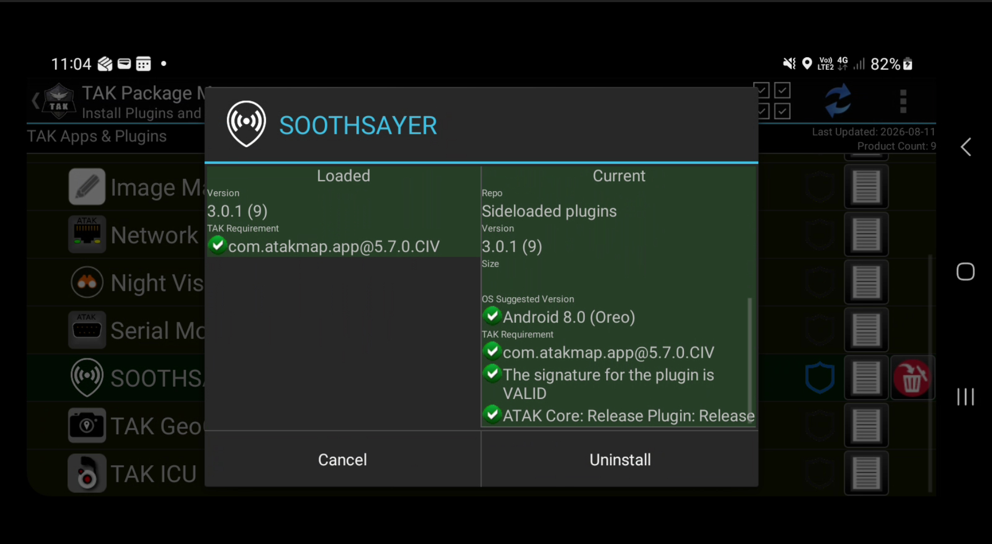Tap the Uninstall button
The width and height of the screenshot is (992, 544).
pos(620,459)
